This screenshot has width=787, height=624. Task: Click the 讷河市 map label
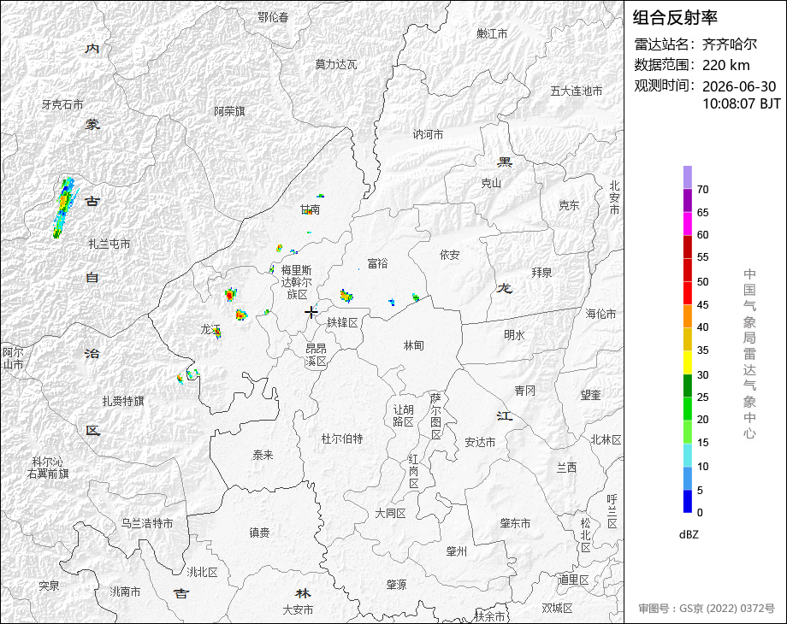pyautogui.click(x=428, y=134)
